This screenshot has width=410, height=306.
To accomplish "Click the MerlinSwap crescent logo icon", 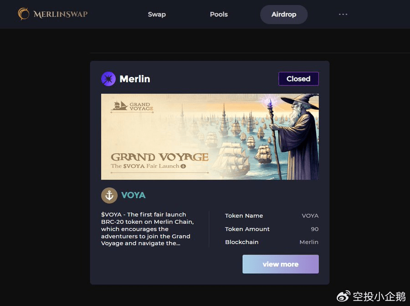I will [x=24, y=14].
